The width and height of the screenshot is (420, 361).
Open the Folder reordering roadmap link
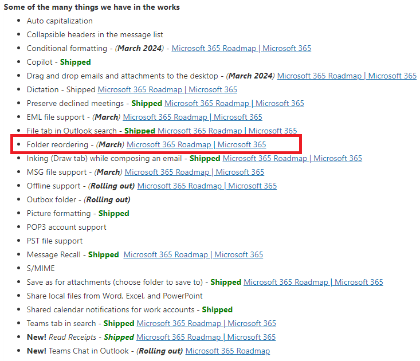197,144
